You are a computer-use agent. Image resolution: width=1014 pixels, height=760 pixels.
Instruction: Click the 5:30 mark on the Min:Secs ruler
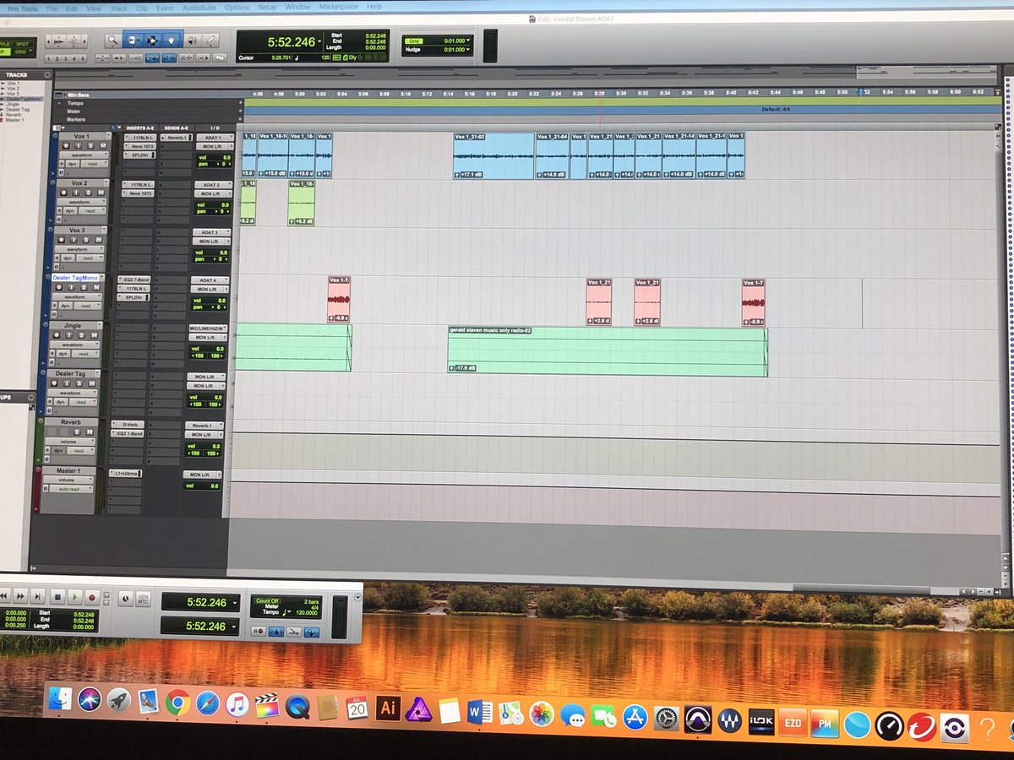pos(621,93)
